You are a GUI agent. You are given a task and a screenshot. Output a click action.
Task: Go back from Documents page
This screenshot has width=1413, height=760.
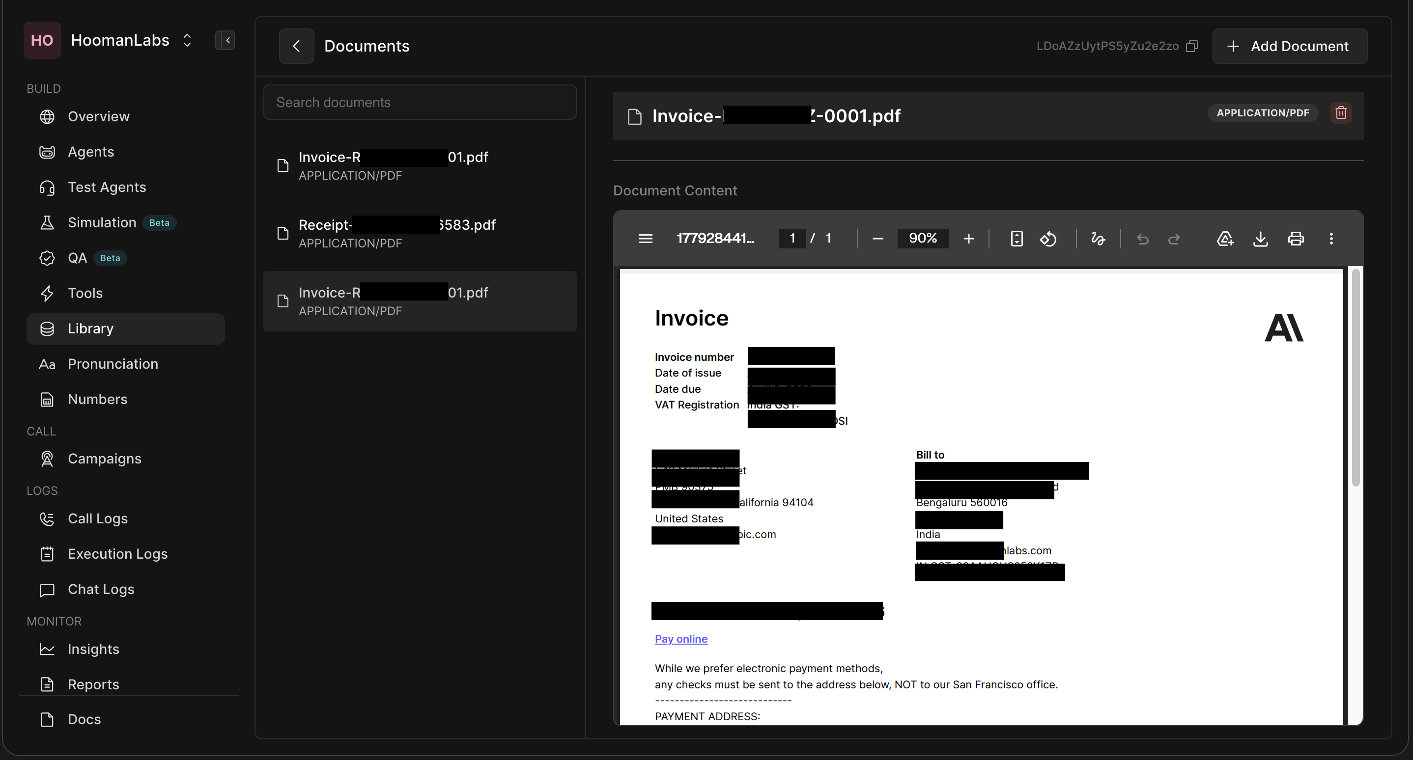click(x=296, y=46)
